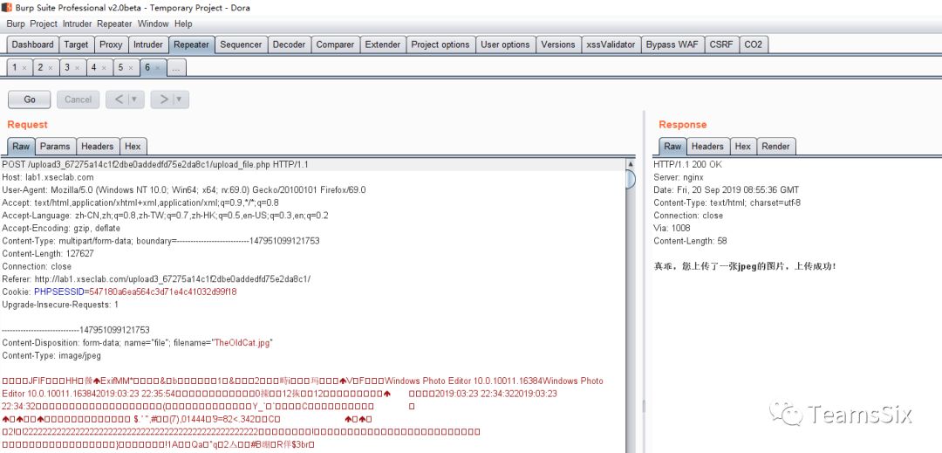Close Repeater tab 1
Viewport: 942px width, 453px height.
pos(24,68)
